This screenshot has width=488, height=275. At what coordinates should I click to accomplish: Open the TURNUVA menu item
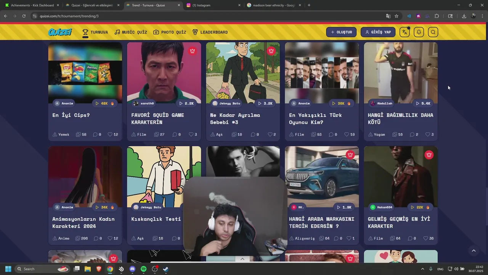pyautogui.click(x=95, y=32)
